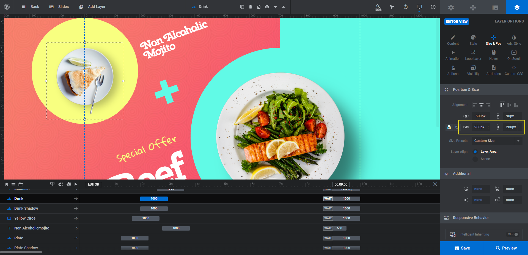This screenshot has width=528, height=255.
Task: Open the Custom CSS options
Action: [514, 70]
